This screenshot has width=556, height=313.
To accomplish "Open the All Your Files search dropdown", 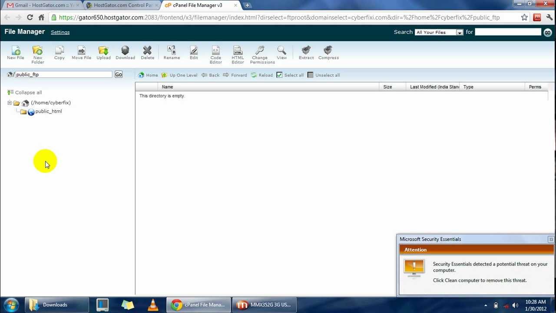I will (x=439, y=32).
